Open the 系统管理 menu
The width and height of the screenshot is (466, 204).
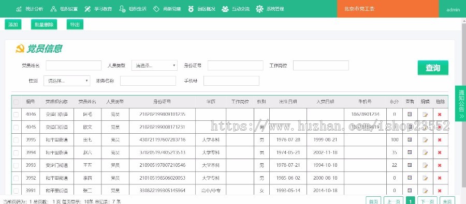click(270, 9)
